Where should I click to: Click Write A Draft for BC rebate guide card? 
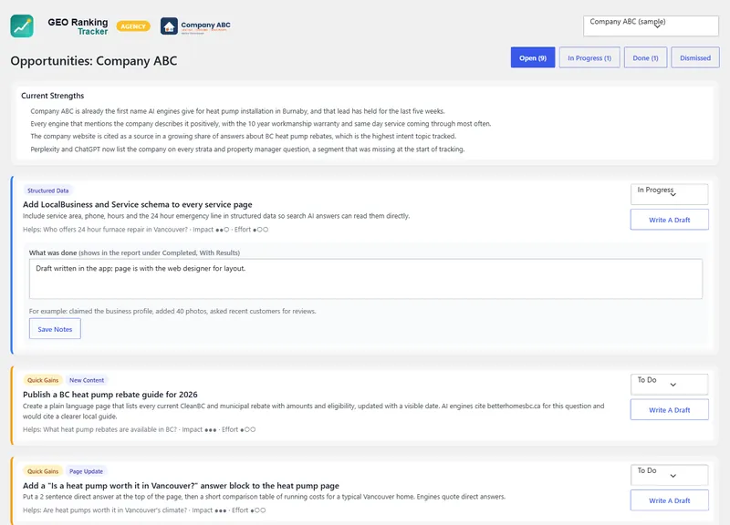coord(670,409)
